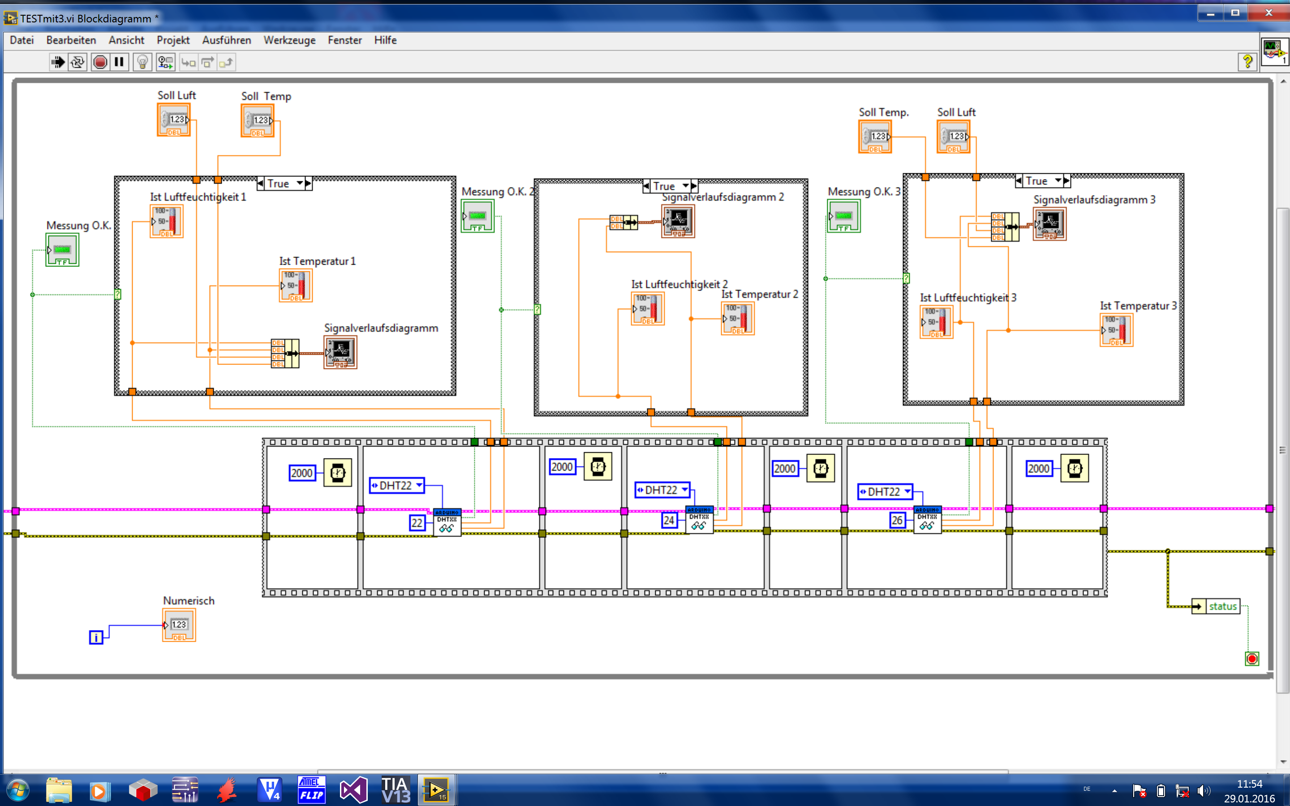Screen dimensions: 1290x806
Task: Click the loop stop condition terminal
Action: [x=1251, y=659]
